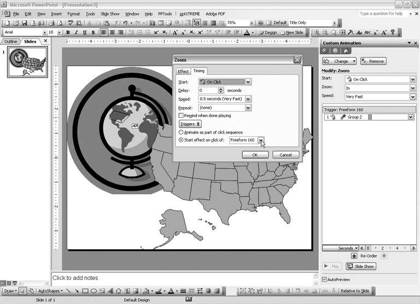Enable Rewind when done playing checkbox

(182, 116)
